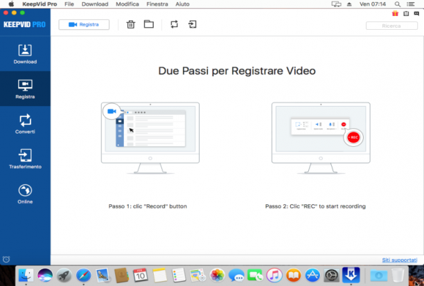Click in the Ricerca search field
424x286 pixels.
coord(391,26)
